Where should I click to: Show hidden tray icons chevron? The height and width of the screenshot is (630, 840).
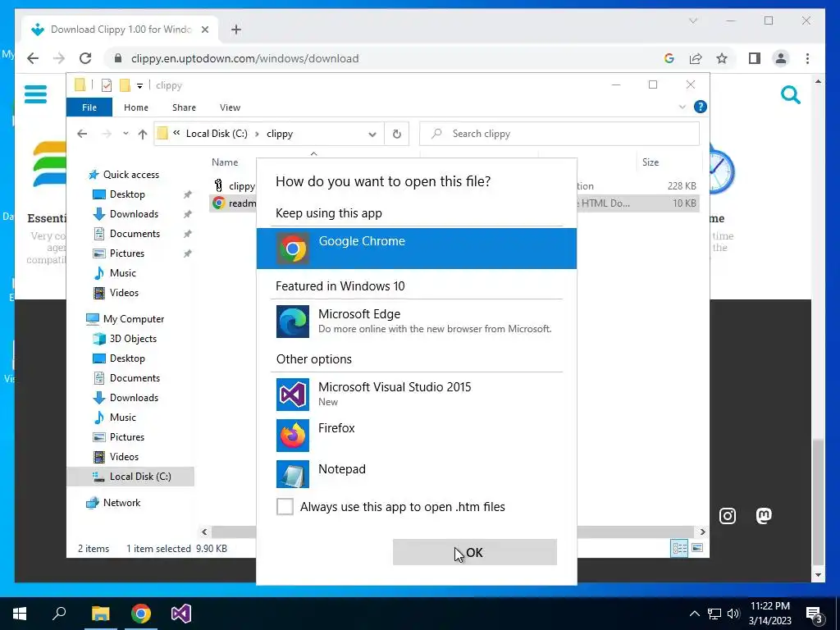click(694, 614)
